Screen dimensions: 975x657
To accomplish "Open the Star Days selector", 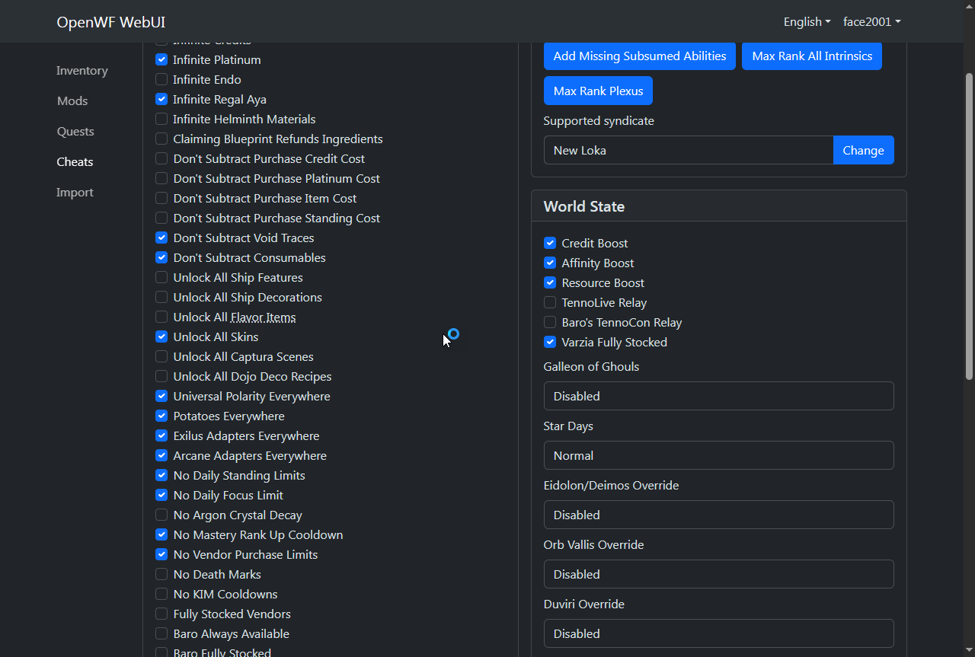I will click(718, 455).
